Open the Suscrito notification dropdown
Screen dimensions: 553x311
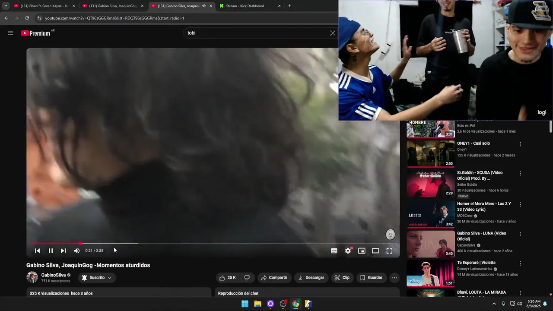[97, 278]
